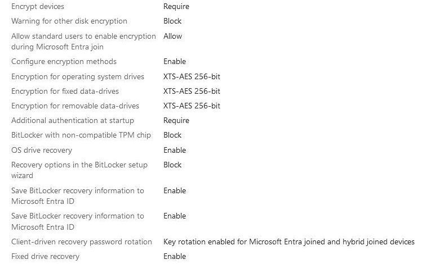Viewport: 435px width, 264px height.
Task: Click the Require value for Encrypt devices
Action: [x=176, y=6]
